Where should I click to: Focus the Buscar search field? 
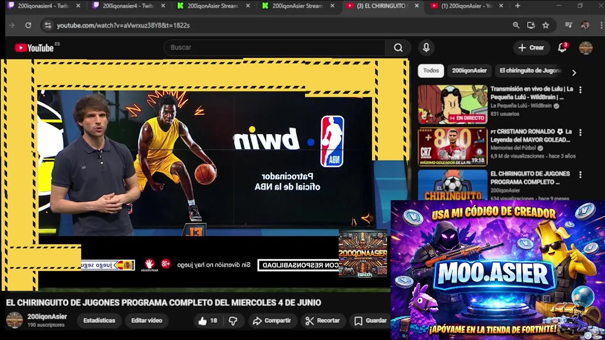[275, 48]
